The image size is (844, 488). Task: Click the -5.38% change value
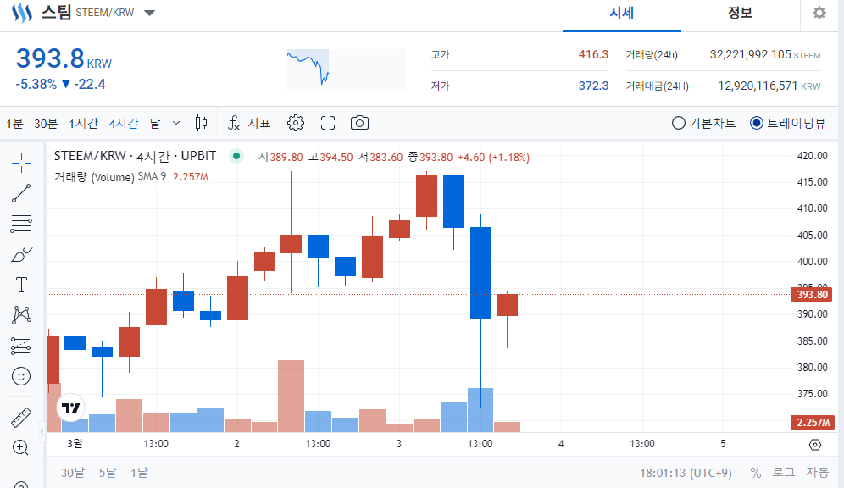pos(36,85)
